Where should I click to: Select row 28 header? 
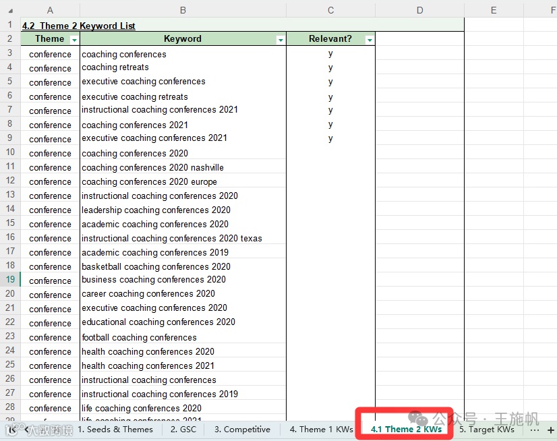(x=10, y=407)
